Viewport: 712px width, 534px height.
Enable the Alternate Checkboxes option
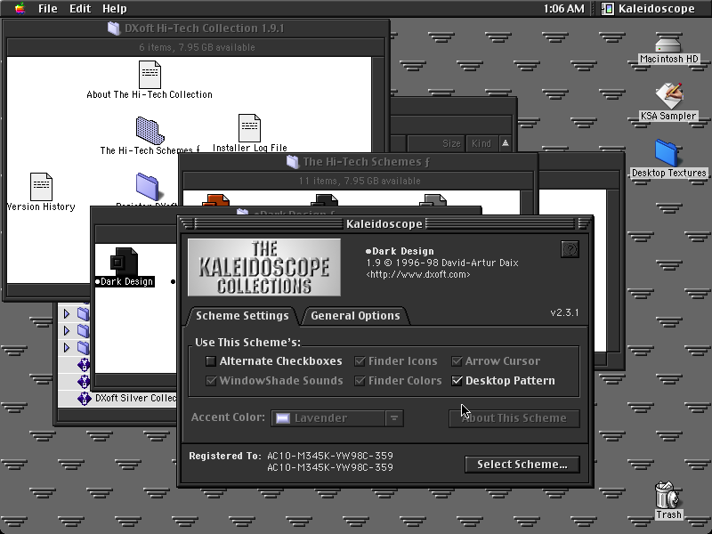[x=211, y=361]
